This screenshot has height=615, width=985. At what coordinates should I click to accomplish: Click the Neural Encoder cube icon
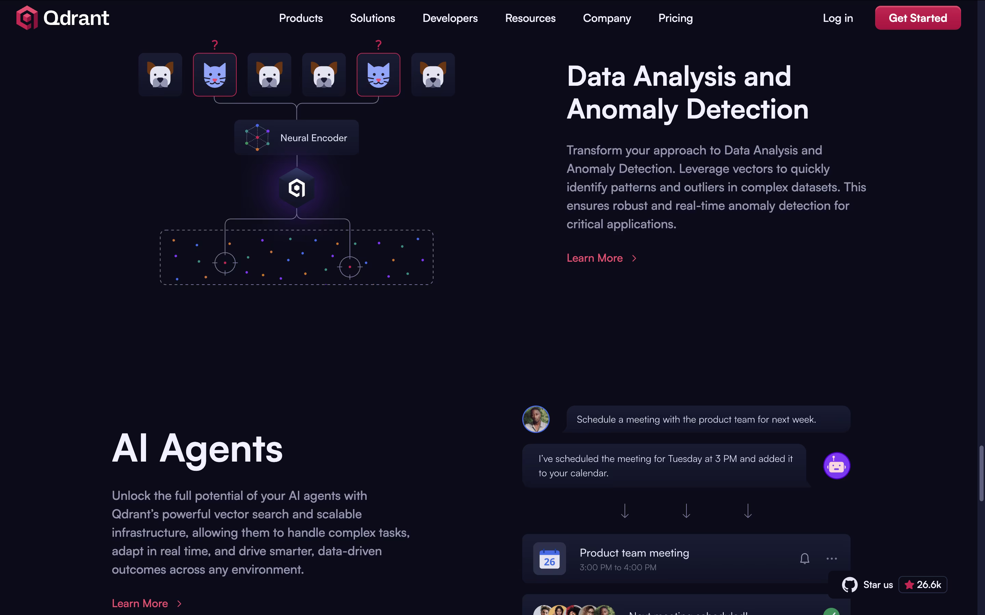[x=257, y=137]
